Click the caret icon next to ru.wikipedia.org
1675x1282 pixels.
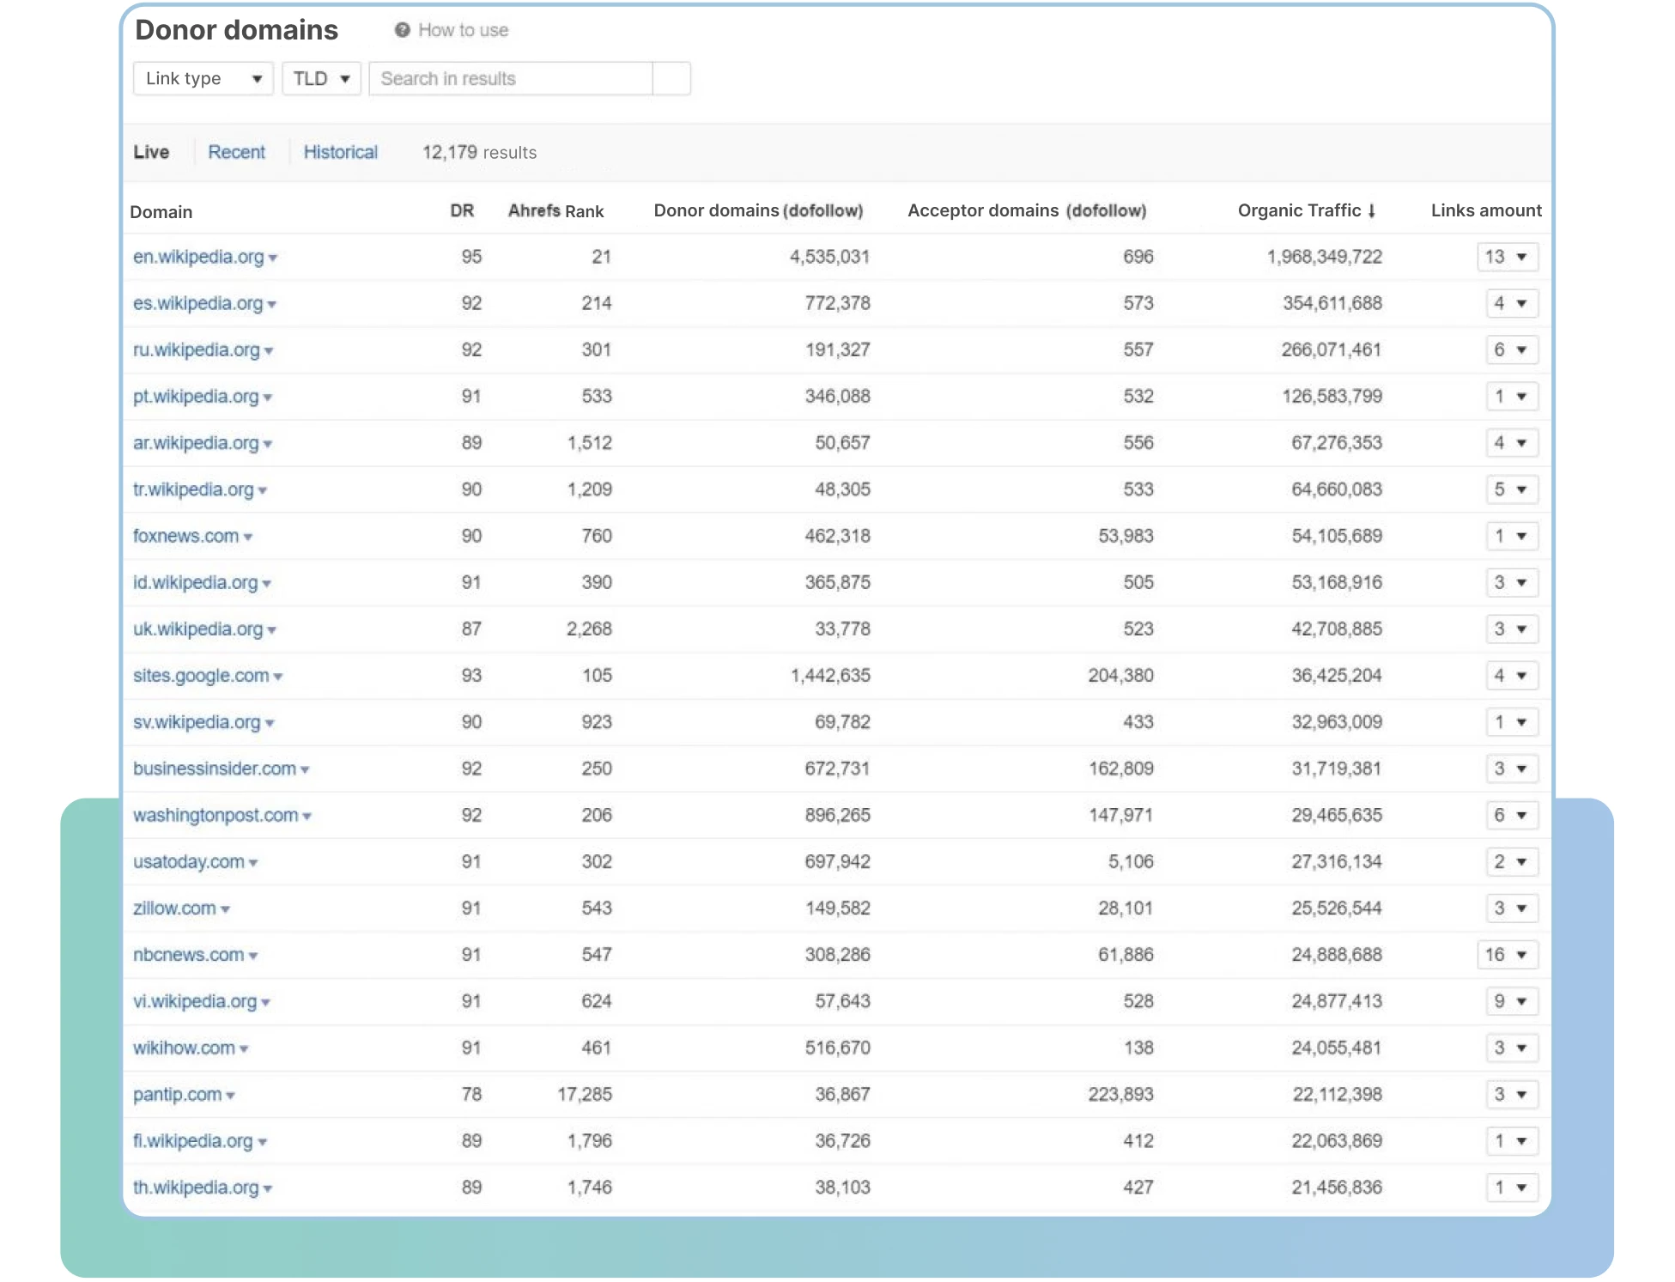tap(269, 350)
